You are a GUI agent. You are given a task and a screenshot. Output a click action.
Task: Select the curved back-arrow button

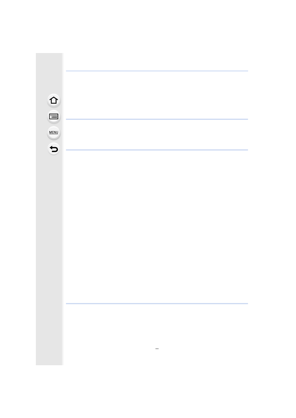[54, 149]
